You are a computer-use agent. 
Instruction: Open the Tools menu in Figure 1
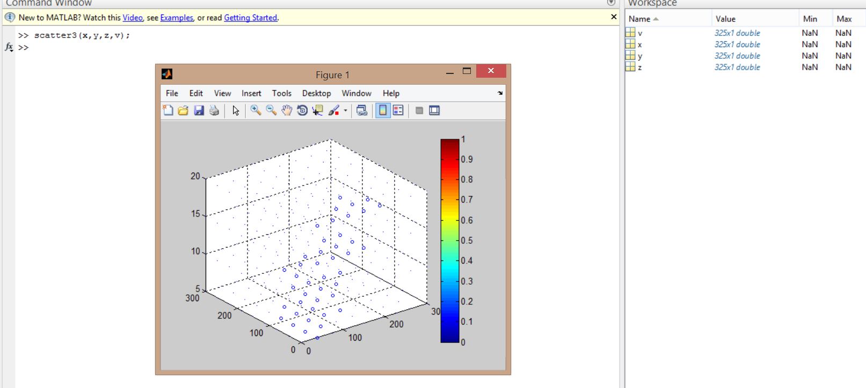tap(281, 93)
